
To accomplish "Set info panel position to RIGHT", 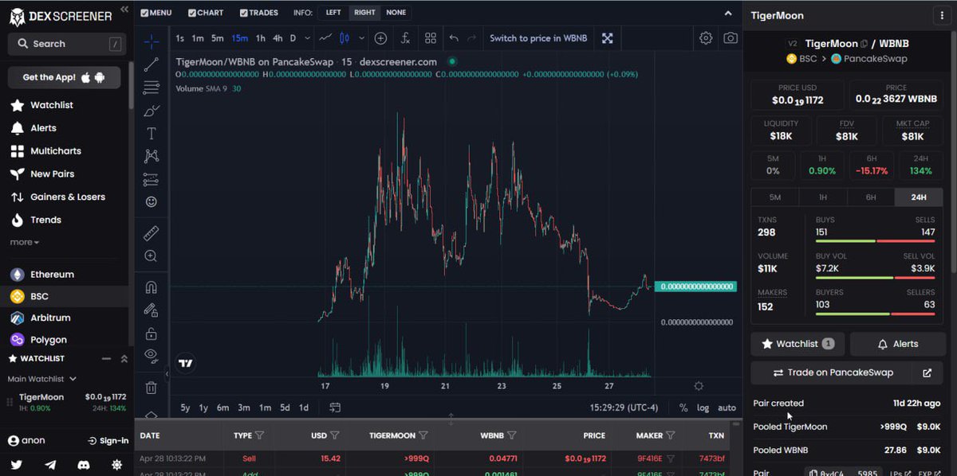I will (x=364, y=13).
